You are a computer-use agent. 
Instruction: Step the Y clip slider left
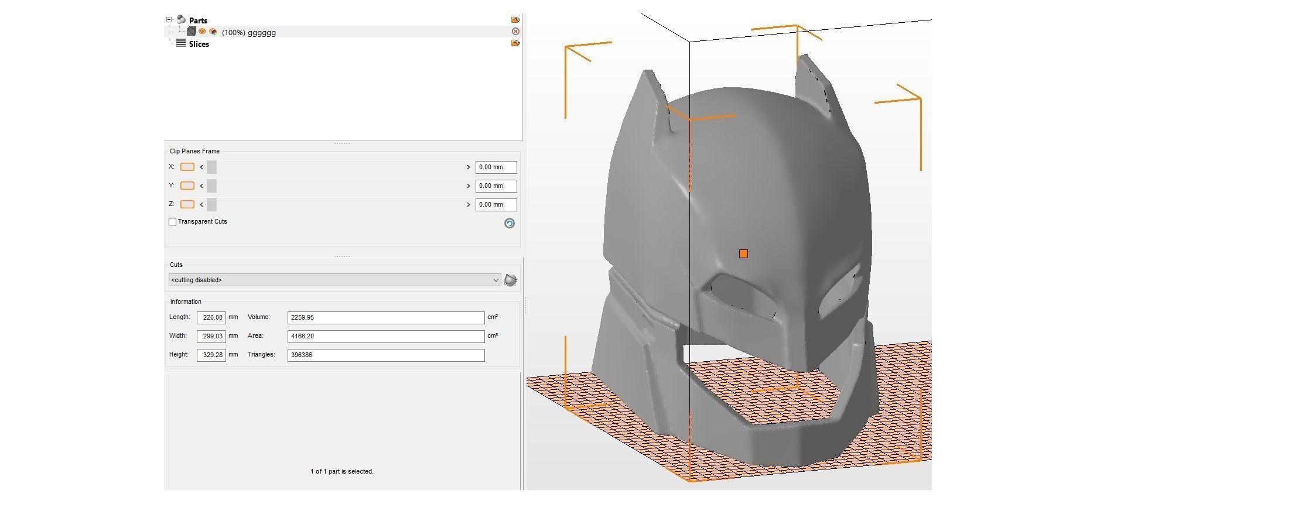pos(201,186)
